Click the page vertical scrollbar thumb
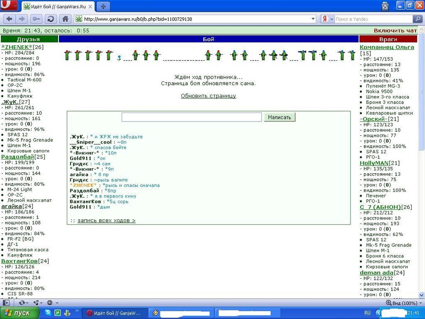The height and width of the screenshot is (319, 425). [421, 91]
